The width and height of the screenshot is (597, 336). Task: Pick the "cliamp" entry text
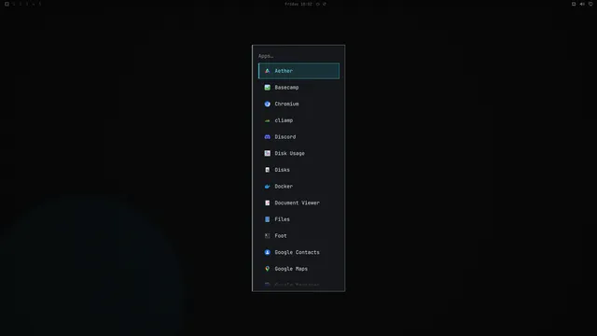(x=284, y=120)
